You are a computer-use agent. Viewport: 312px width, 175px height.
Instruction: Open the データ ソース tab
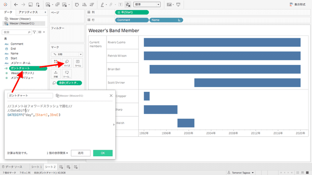[12, 167]
